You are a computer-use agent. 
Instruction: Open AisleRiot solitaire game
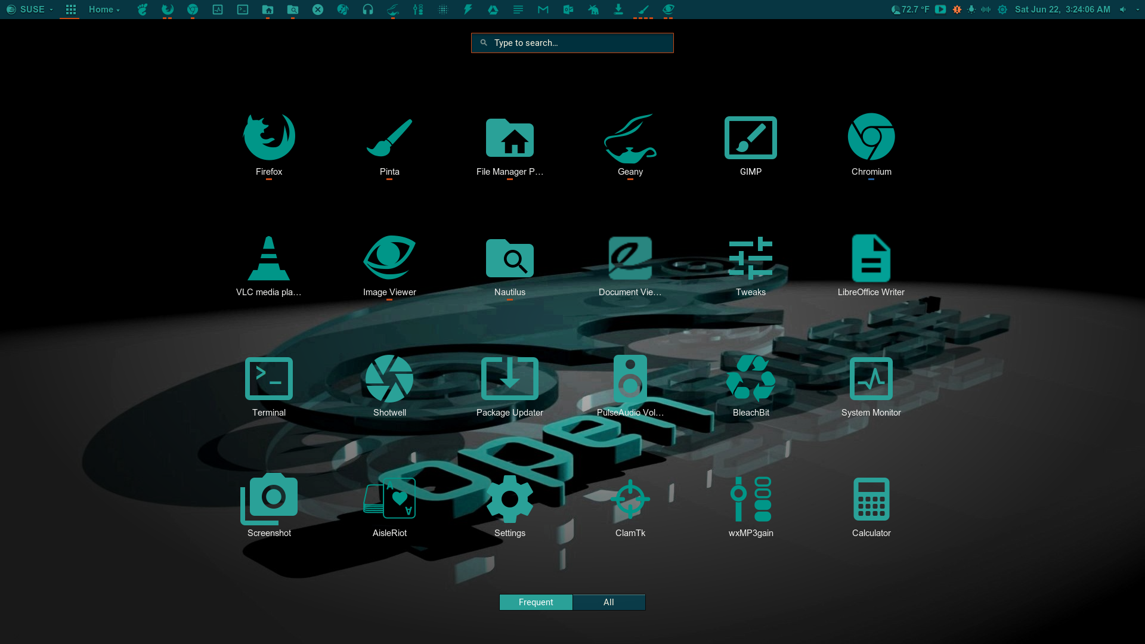click(389, 506)
